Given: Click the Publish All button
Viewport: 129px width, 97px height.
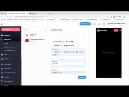Looking at the screenshot, I should point(11,29).
